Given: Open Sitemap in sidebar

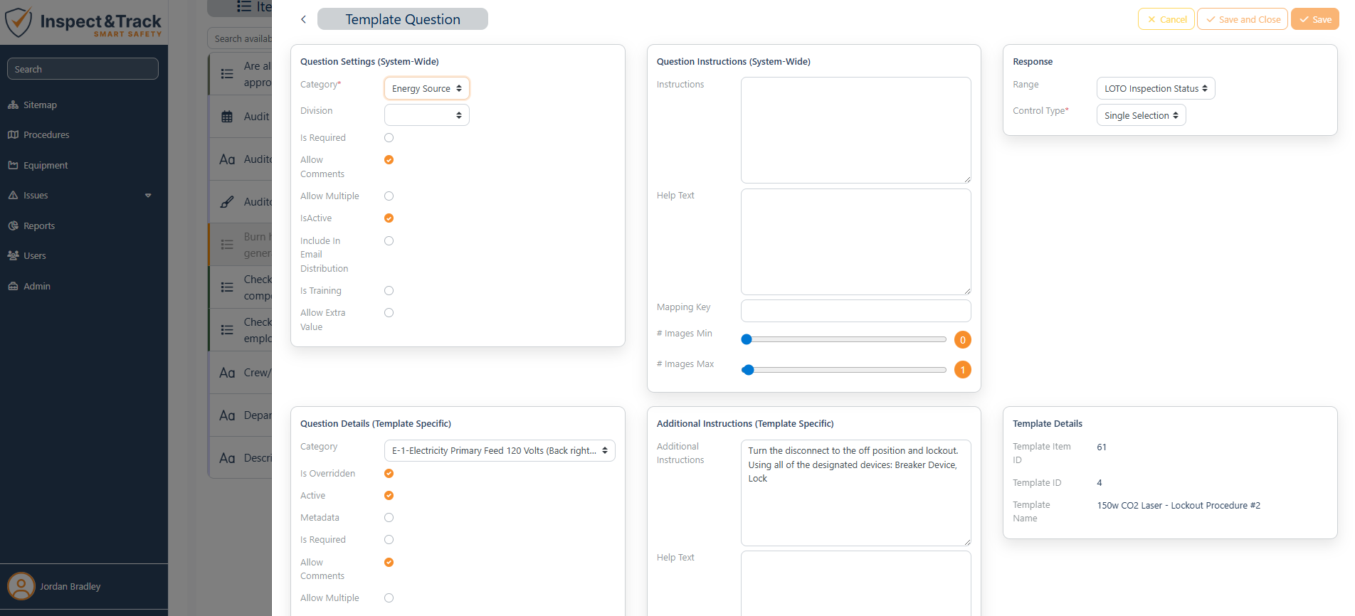Looking at the screenshot, I should [x=40, y=105].
